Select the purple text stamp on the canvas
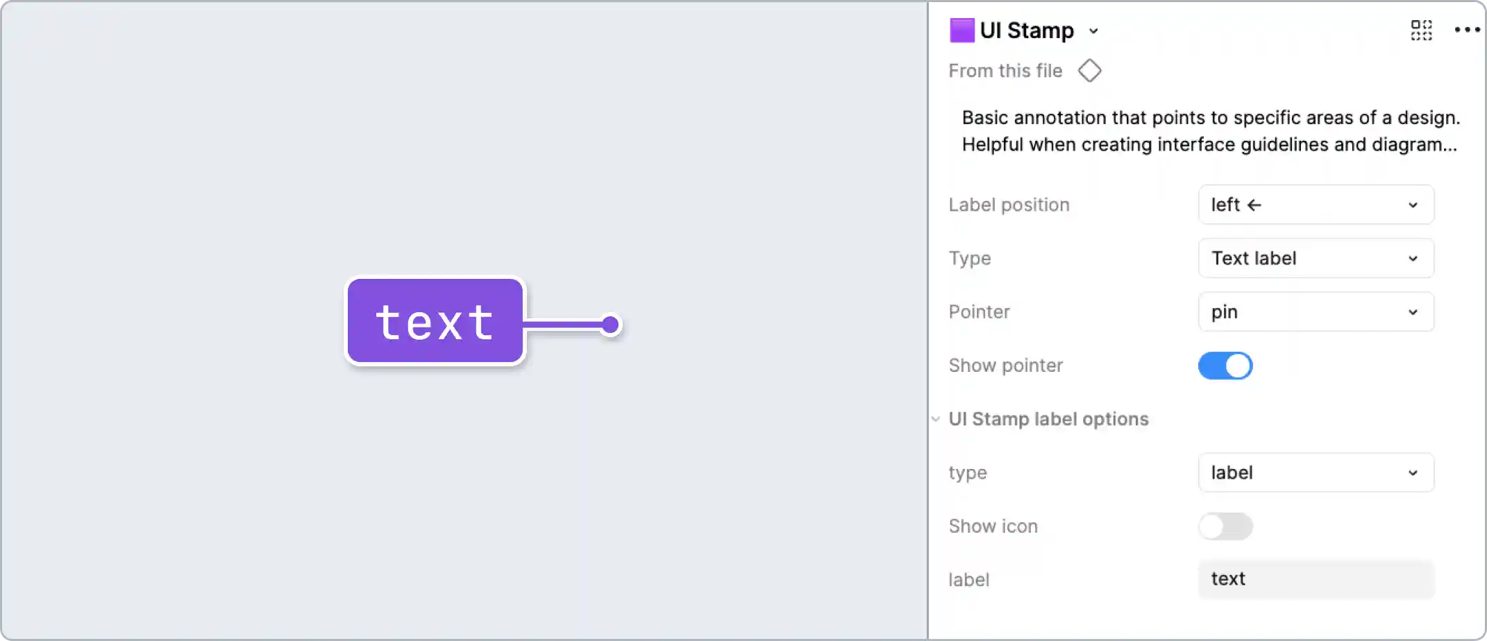This screenshot has height=641, width=1487. (435, 320)
